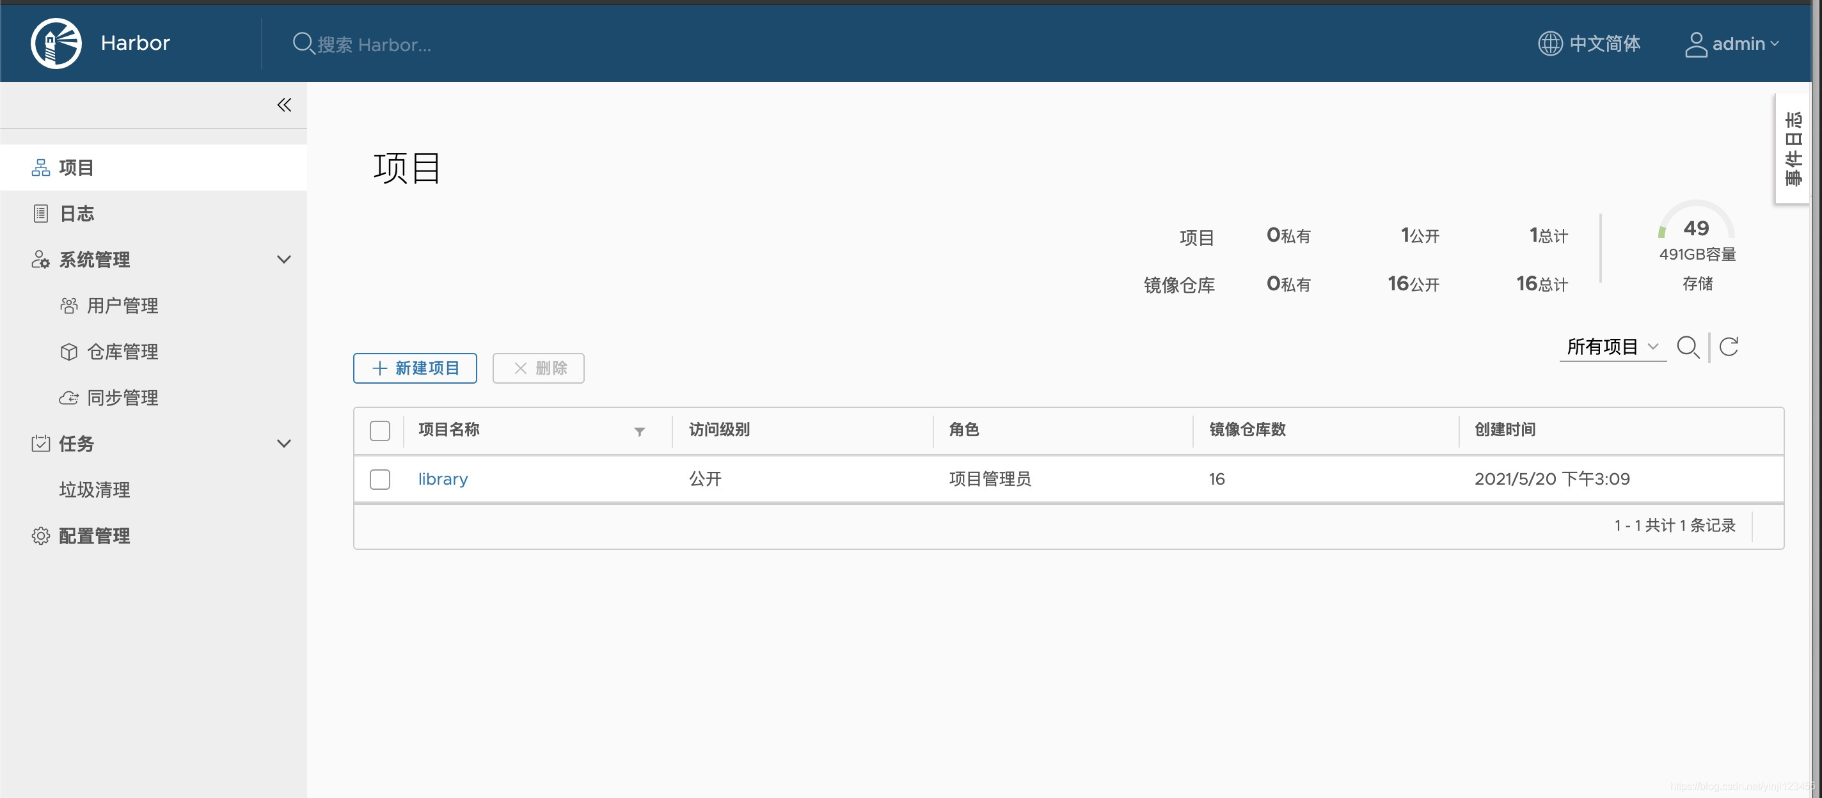Viewport: 1822px width, 798px height.
Task: Open the 中文简体 language selector
Action: click(1589, 44)
